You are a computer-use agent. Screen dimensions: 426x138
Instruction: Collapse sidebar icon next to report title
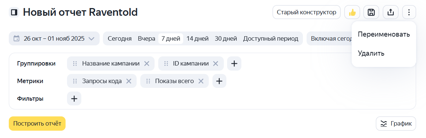(14, 12)
